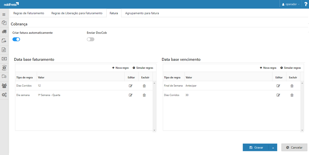Edit the Dias Corridos 12 rule
Screen dimensions: 309x155
(131, 86)
